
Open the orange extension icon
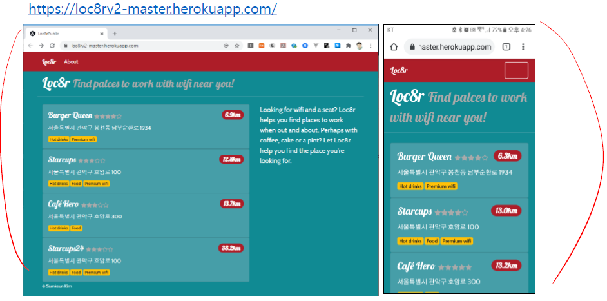click(262, 46)
